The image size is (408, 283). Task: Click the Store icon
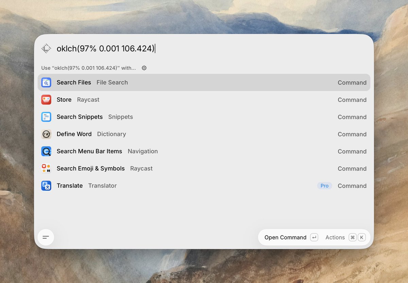tap(46, 100)
